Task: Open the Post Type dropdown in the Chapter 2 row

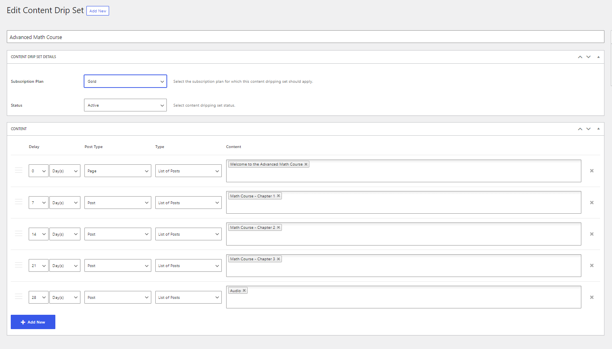Action: point(118,234)
